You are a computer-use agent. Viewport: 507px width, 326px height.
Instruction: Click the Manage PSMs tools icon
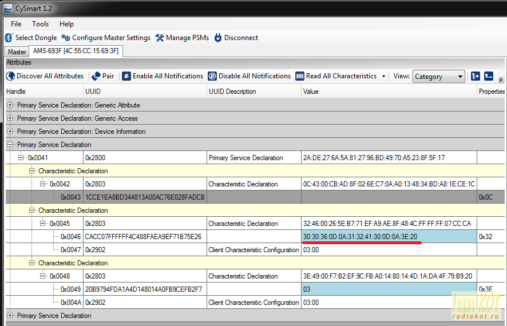point(160,38)
